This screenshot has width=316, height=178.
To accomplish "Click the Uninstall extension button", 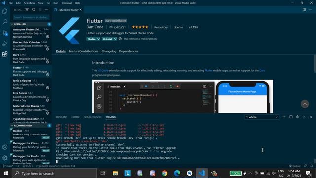I will (x=108, y=39).
